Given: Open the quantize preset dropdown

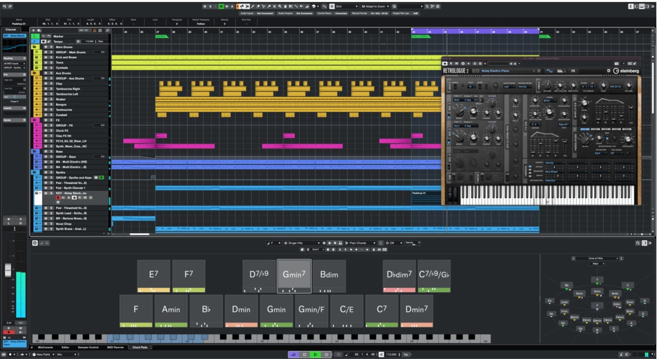Looking at the screenshot, I should [410, 6].
